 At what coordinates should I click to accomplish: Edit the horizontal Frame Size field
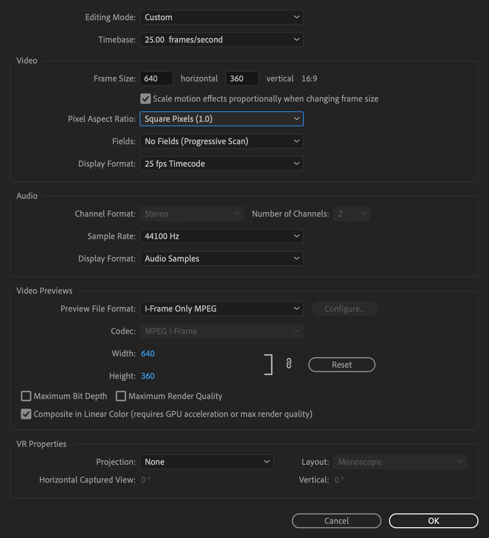pos(156,78)
